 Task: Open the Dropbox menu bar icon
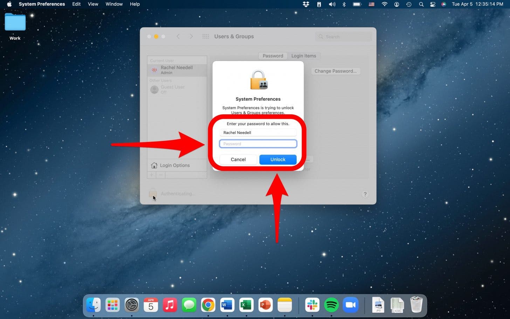tap(306, 4)
